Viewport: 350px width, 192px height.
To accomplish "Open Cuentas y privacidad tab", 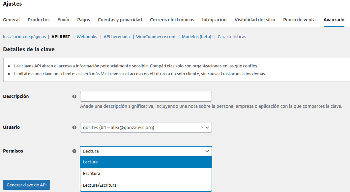I will point(120,20).
